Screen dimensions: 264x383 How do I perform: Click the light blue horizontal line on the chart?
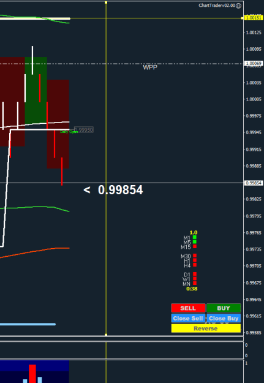[28, 324]
